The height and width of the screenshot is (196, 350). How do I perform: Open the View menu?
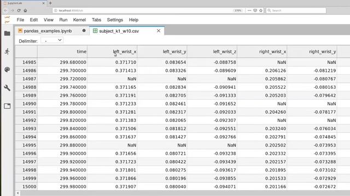tap(49, 20)
